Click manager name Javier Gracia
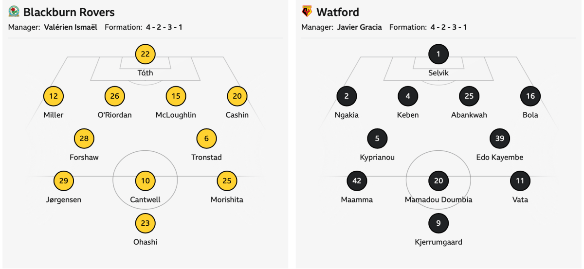 click(359, 27)
